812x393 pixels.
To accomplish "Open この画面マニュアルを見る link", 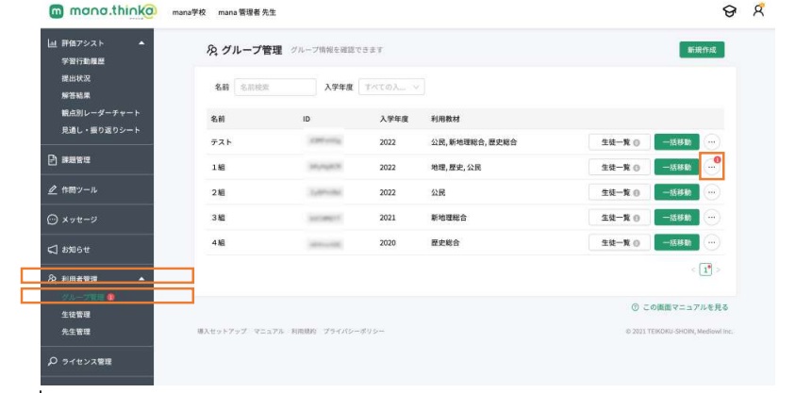I will tap(680, 307).
